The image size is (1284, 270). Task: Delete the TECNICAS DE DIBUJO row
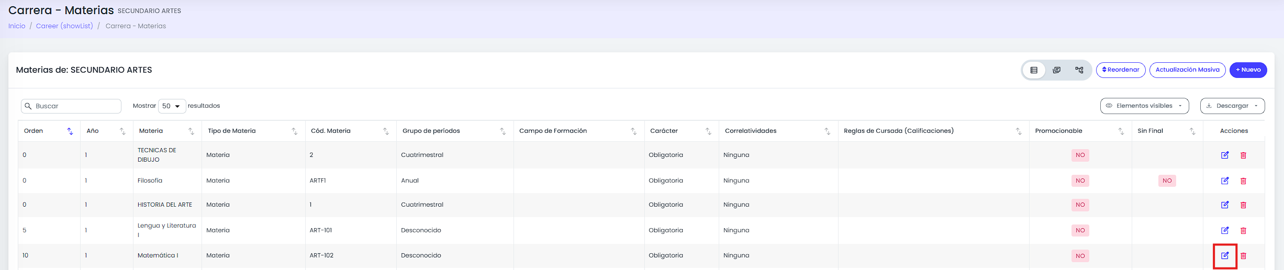click(x=1243, y=155)
